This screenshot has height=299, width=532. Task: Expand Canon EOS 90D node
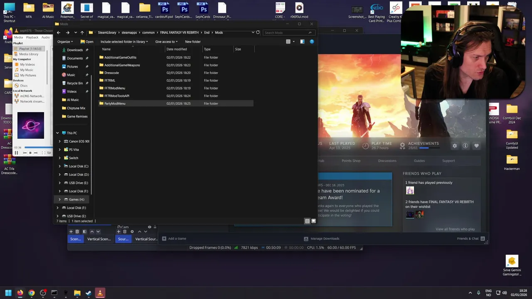click(59, 141)
